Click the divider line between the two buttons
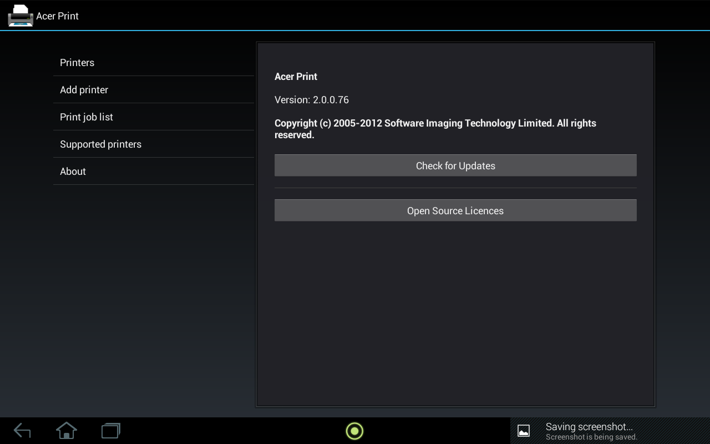The width and height of the screenshot is (710, 444). (x=455, y=188)
